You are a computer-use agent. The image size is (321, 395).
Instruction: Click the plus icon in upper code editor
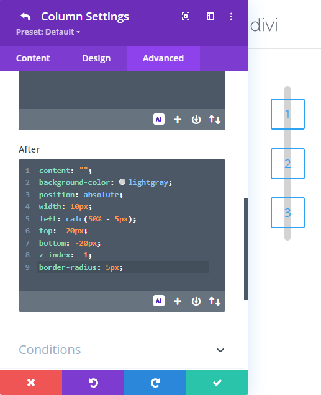click(x=178, y=120)
